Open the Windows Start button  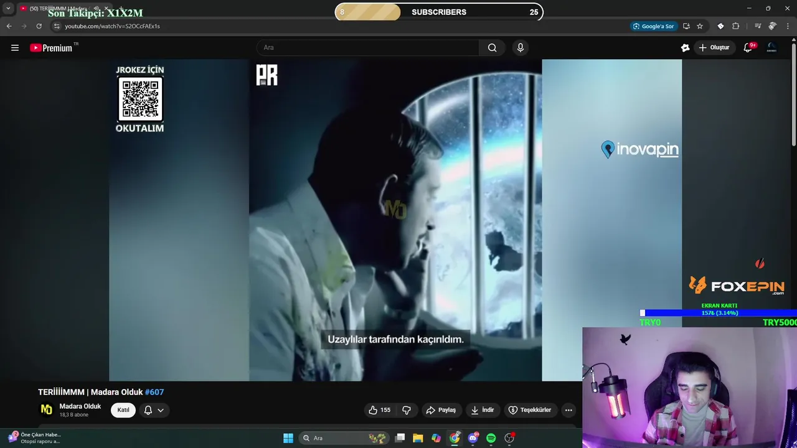pyautogui.click(x=288, y=438)
